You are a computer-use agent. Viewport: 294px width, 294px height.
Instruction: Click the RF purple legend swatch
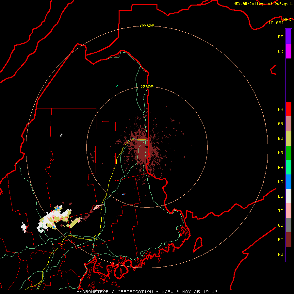click(x=288, y=37)
